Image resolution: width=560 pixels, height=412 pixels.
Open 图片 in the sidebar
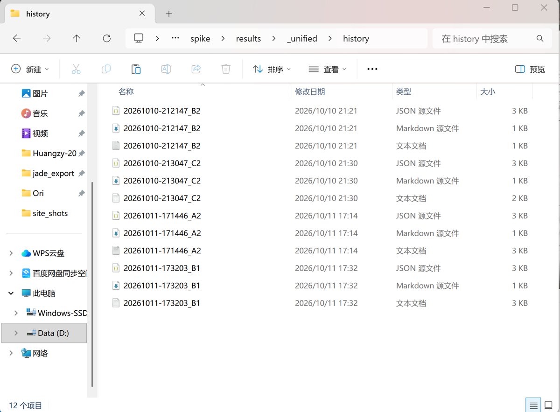(x=40, y=94)
